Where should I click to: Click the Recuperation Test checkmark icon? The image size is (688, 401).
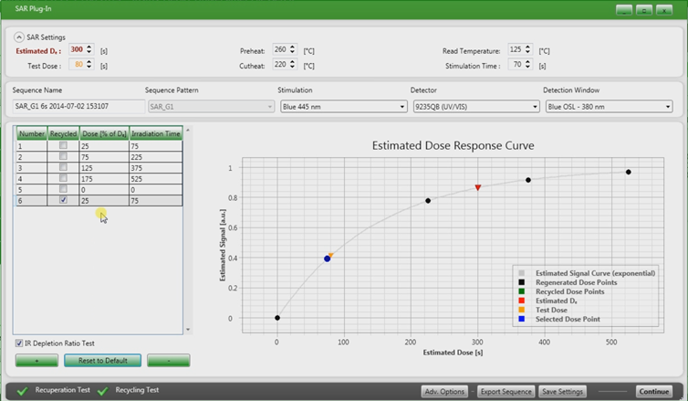(x=23, y=390)
